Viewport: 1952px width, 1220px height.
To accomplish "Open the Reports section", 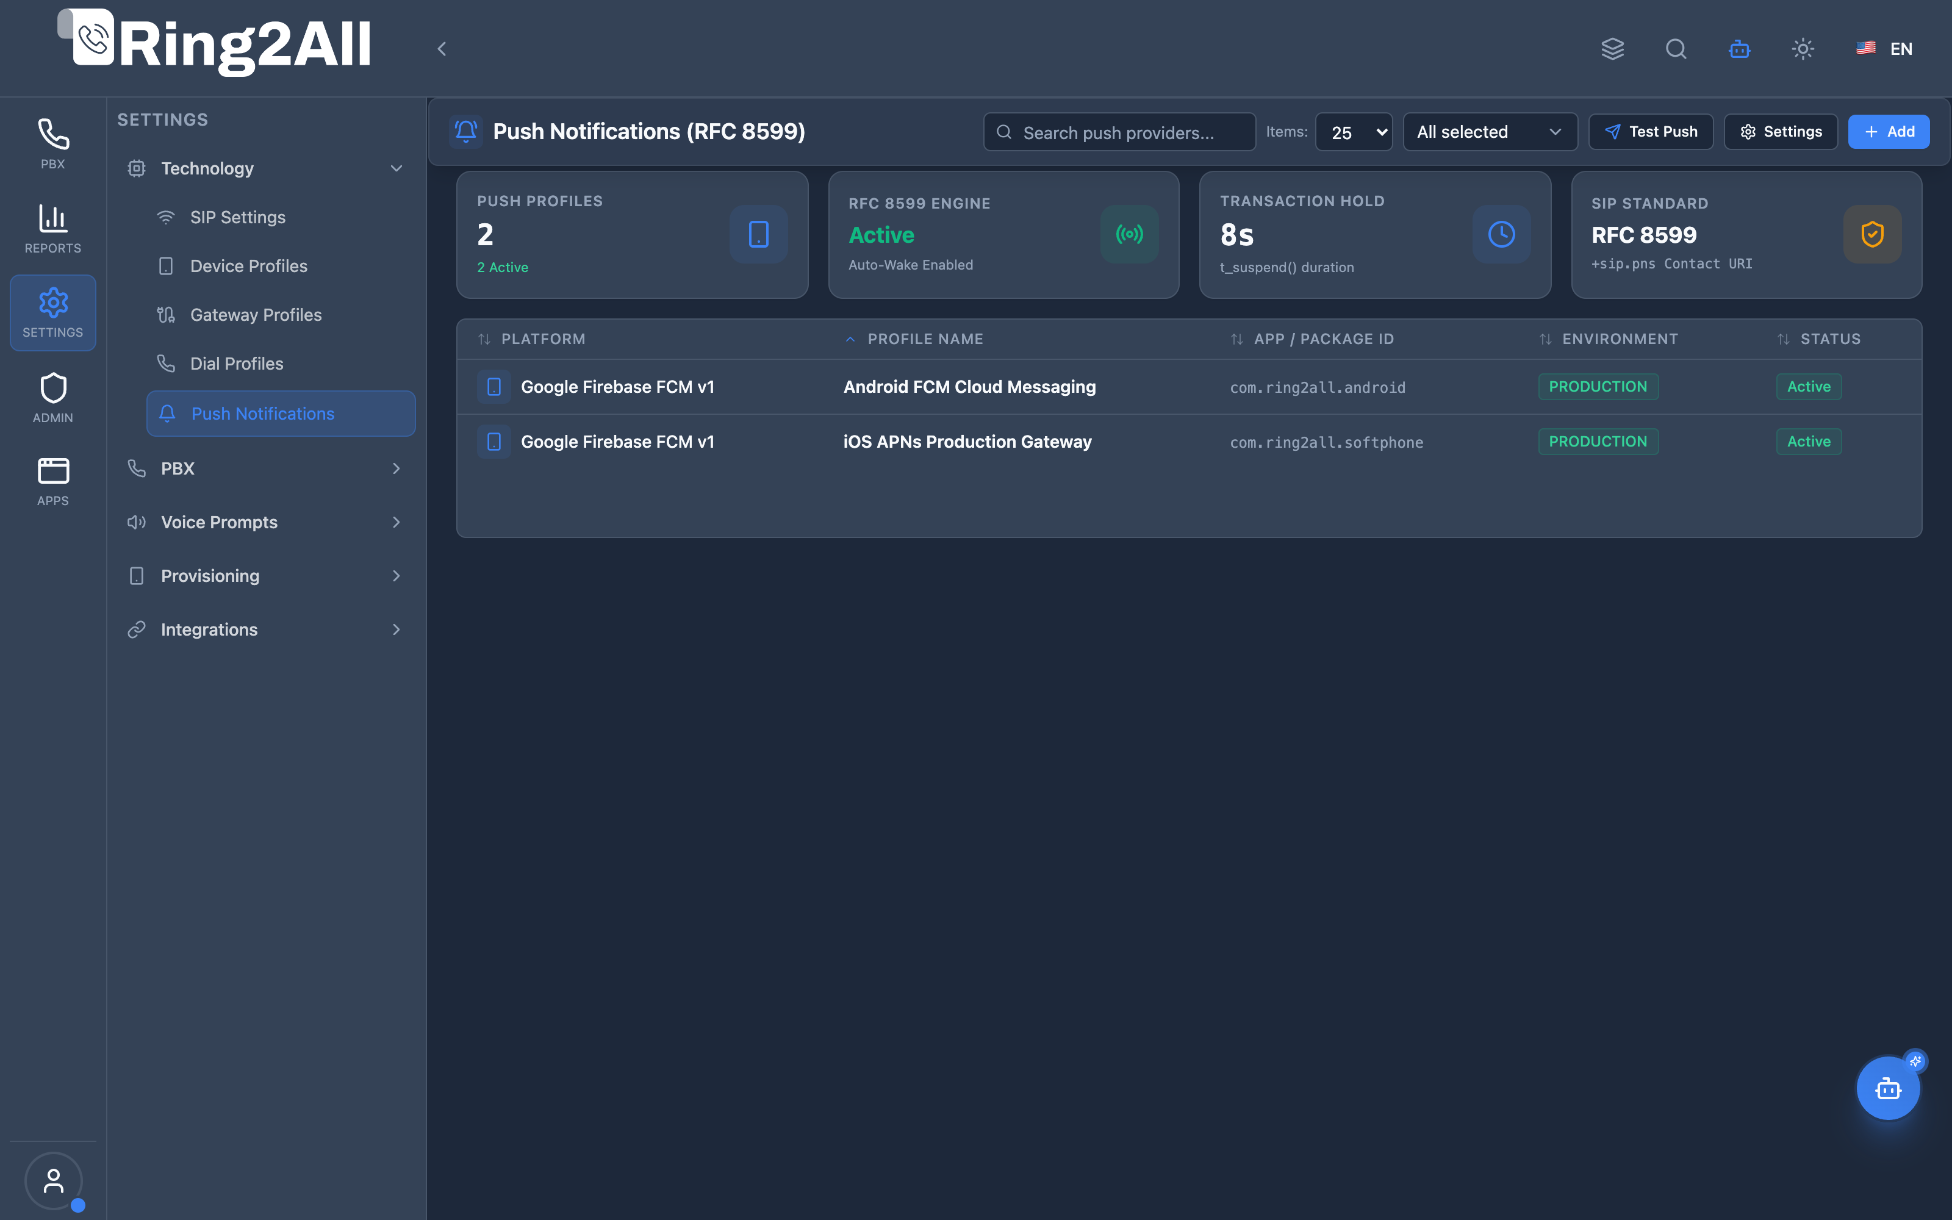I will coord(52,228).
